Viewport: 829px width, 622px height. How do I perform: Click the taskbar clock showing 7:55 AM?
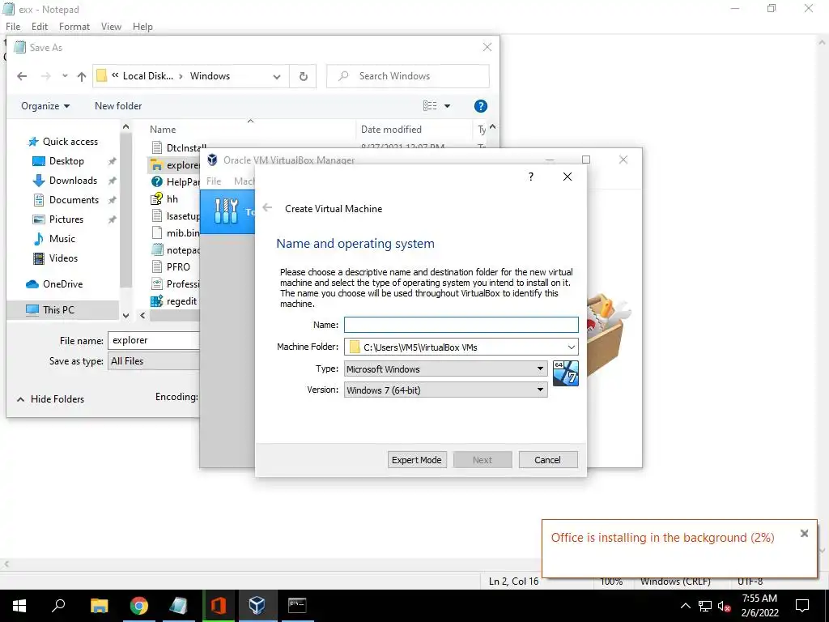tap(759, 606)
